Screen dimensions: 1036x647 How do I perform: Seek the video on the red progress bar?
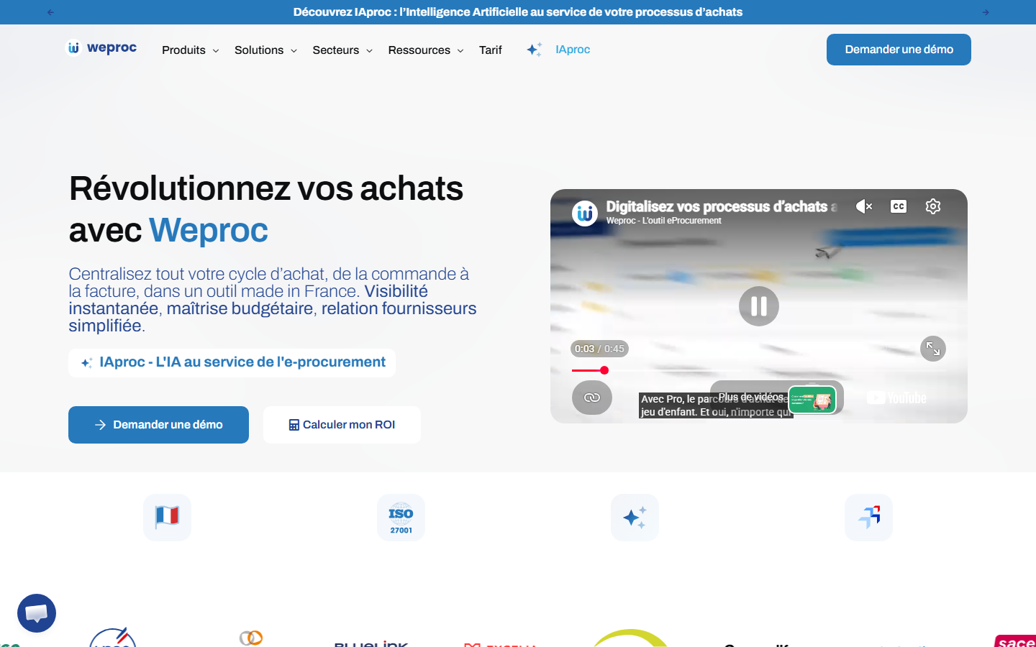(x=759, y=370)
